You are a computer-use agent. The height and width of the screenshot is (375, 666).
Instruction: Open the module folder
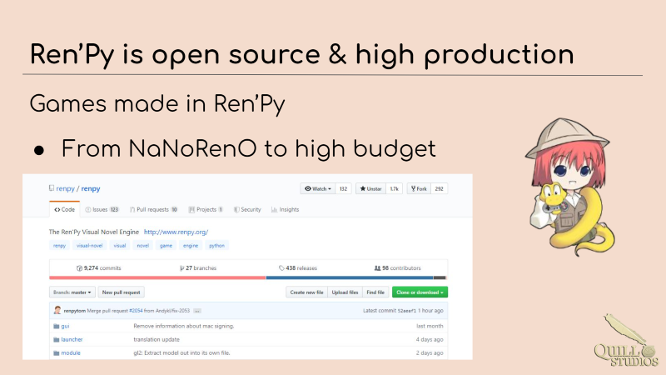[71, 352]
